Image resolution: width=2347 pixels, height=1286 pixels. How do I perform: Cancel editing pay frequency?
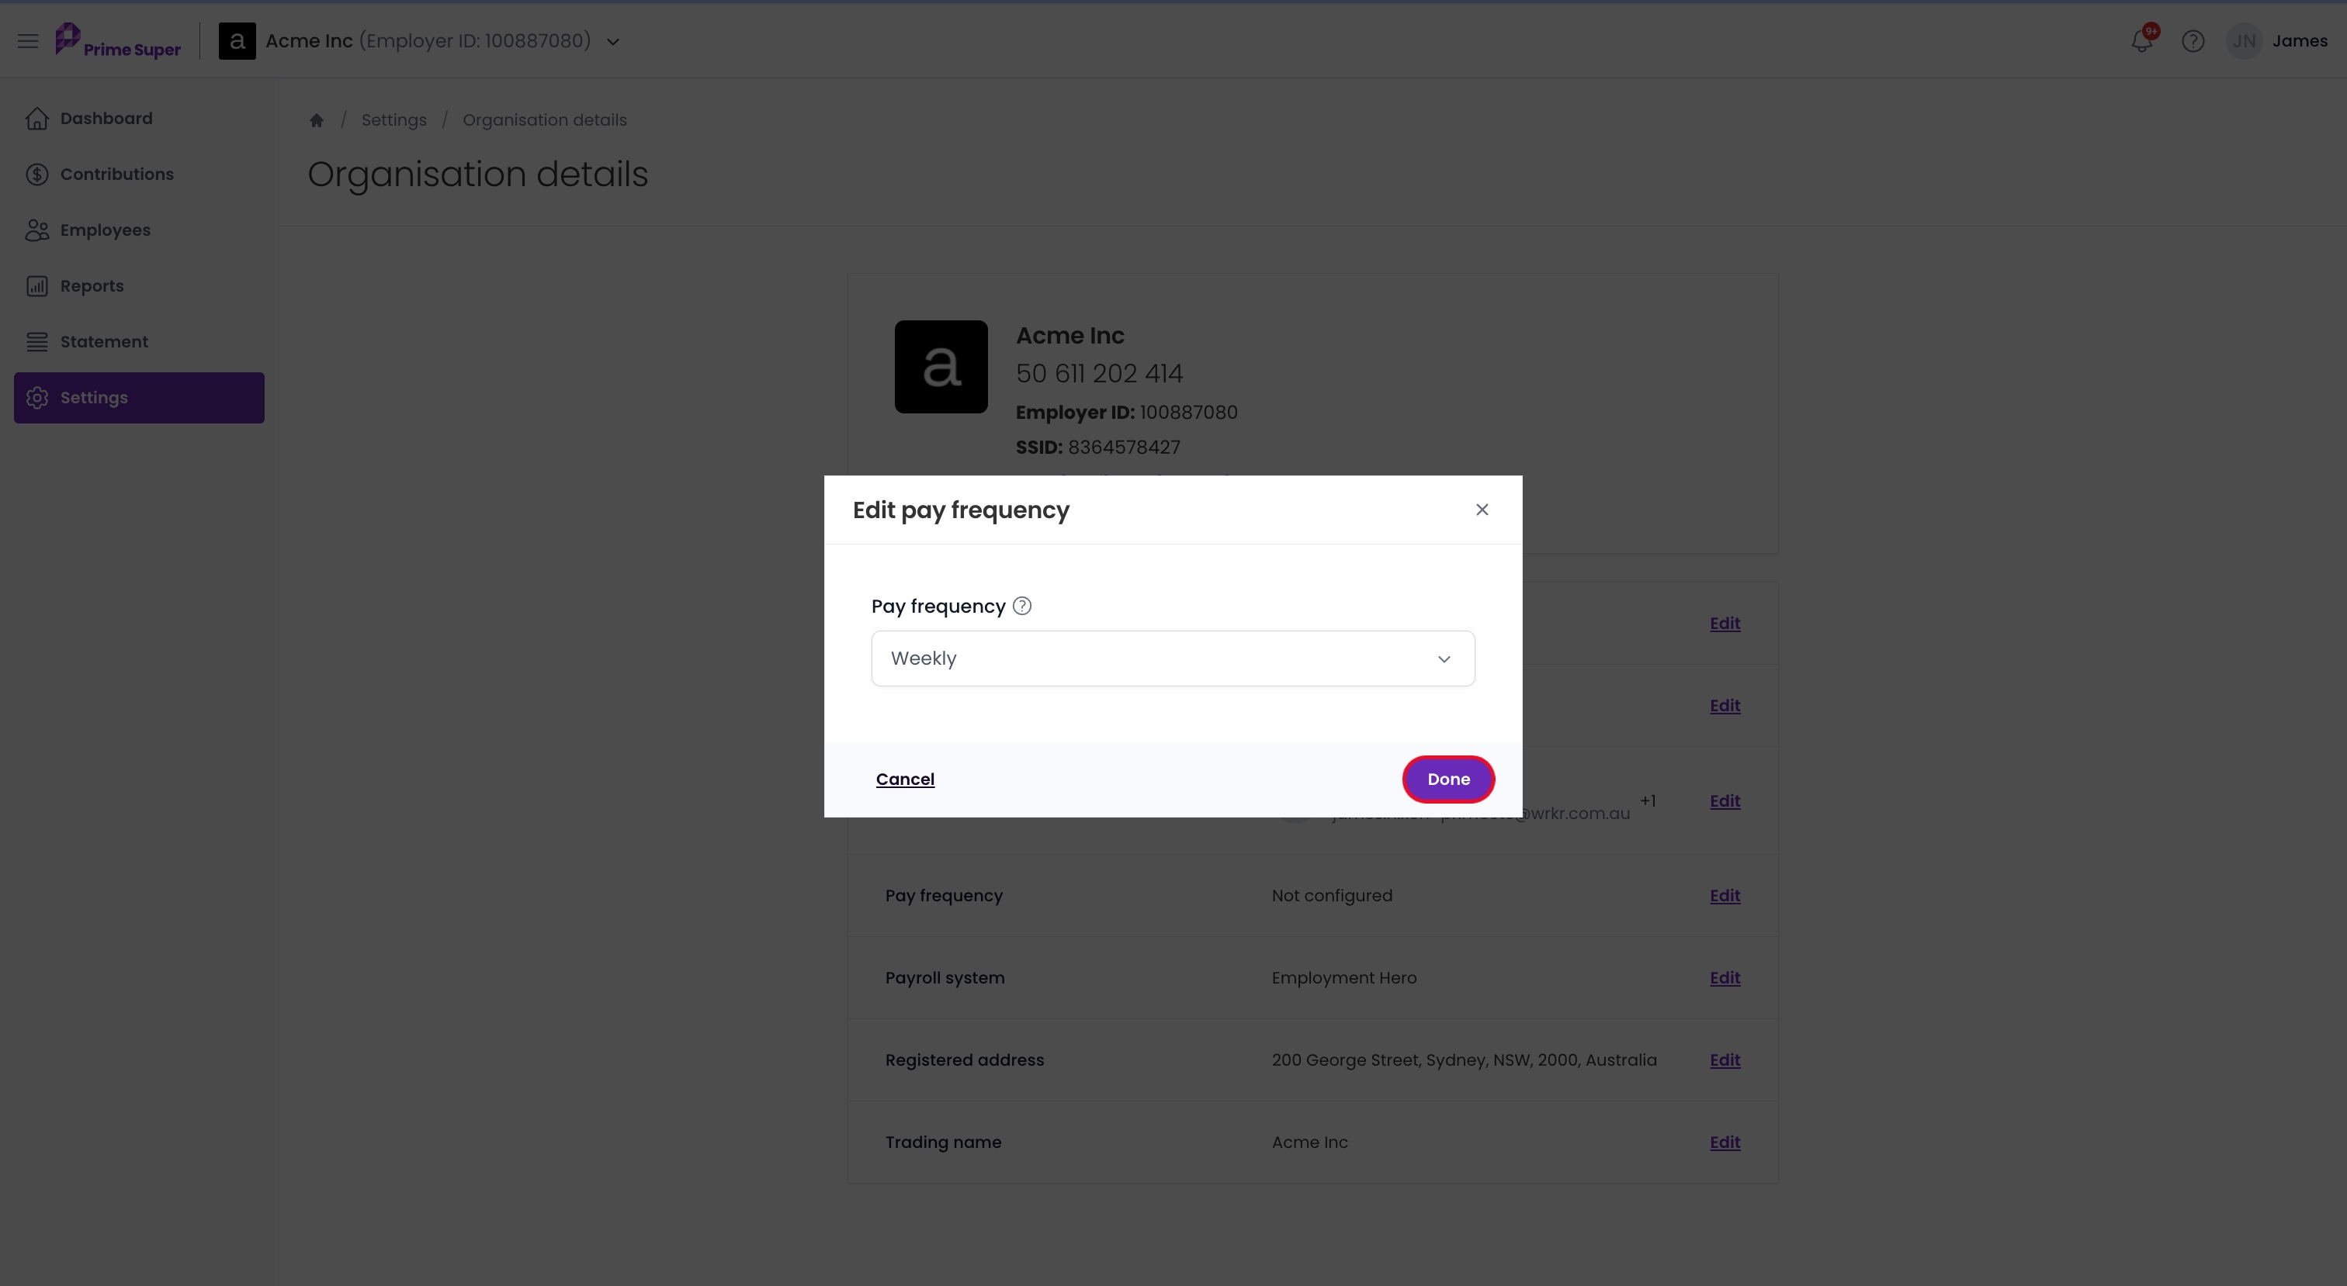click(x=905, y=780)
